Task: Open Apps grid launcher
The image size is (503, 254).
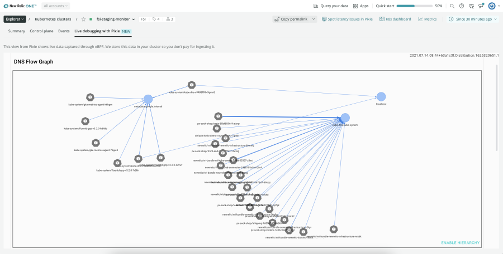Action: pos(360,6)
